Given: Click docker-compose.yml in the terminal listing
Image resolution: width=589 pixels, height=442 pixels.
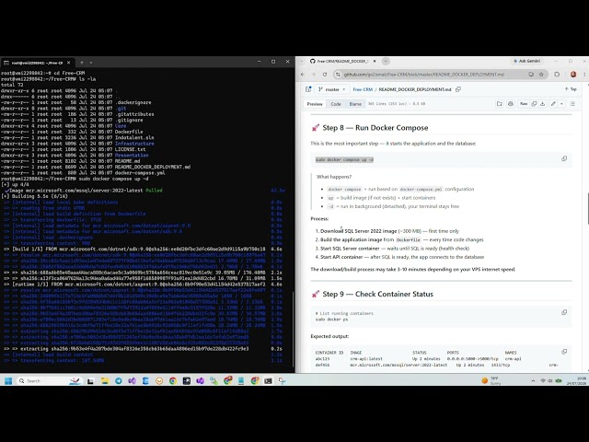Looking at the screenshot, I should 140,173.
